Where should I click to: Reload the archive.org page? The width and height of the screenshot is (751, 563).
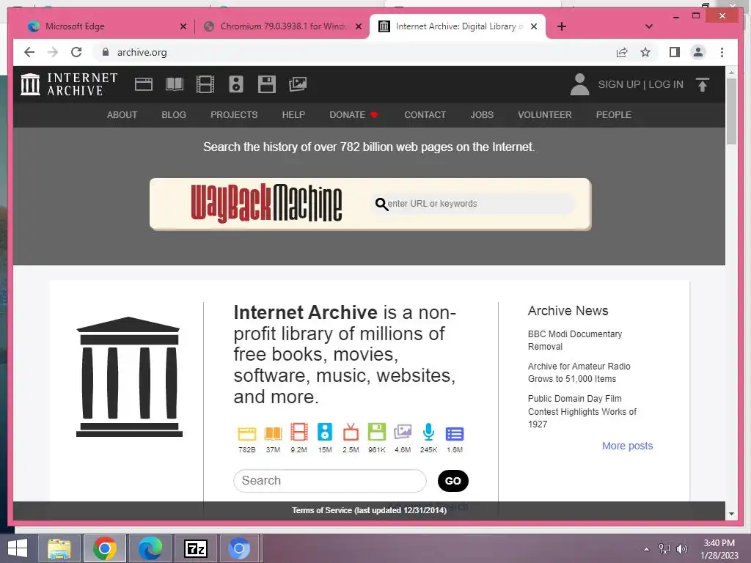pos(76,52)
